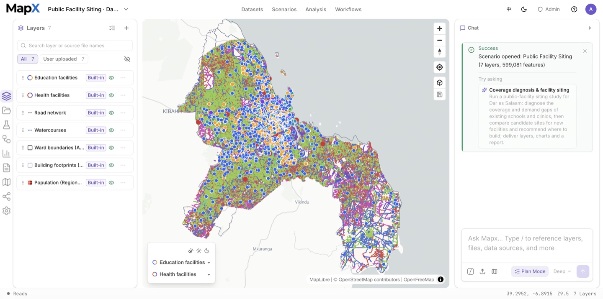
Task: Open the Datasets menu
Action: 252,9
